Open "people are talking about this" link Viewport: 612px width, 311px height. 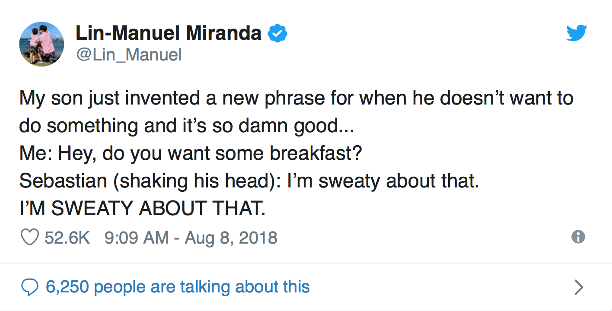202,287
